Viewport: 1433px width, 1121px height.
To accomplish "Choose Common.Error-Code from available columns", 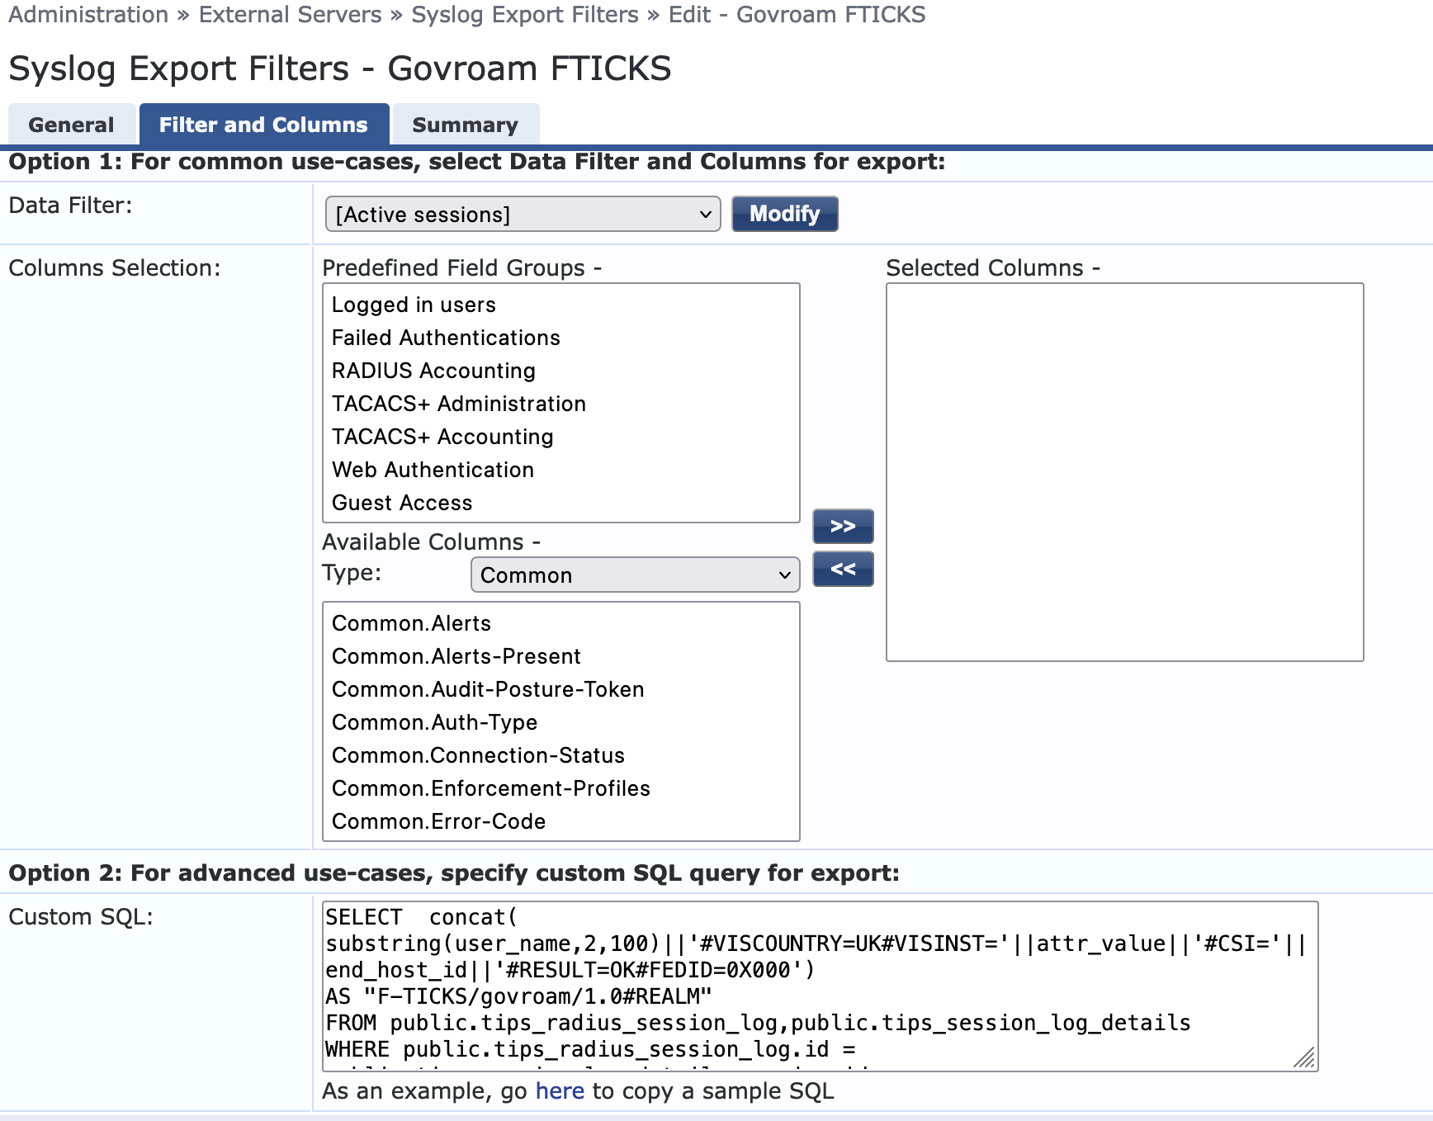I will tap(438, 822).
